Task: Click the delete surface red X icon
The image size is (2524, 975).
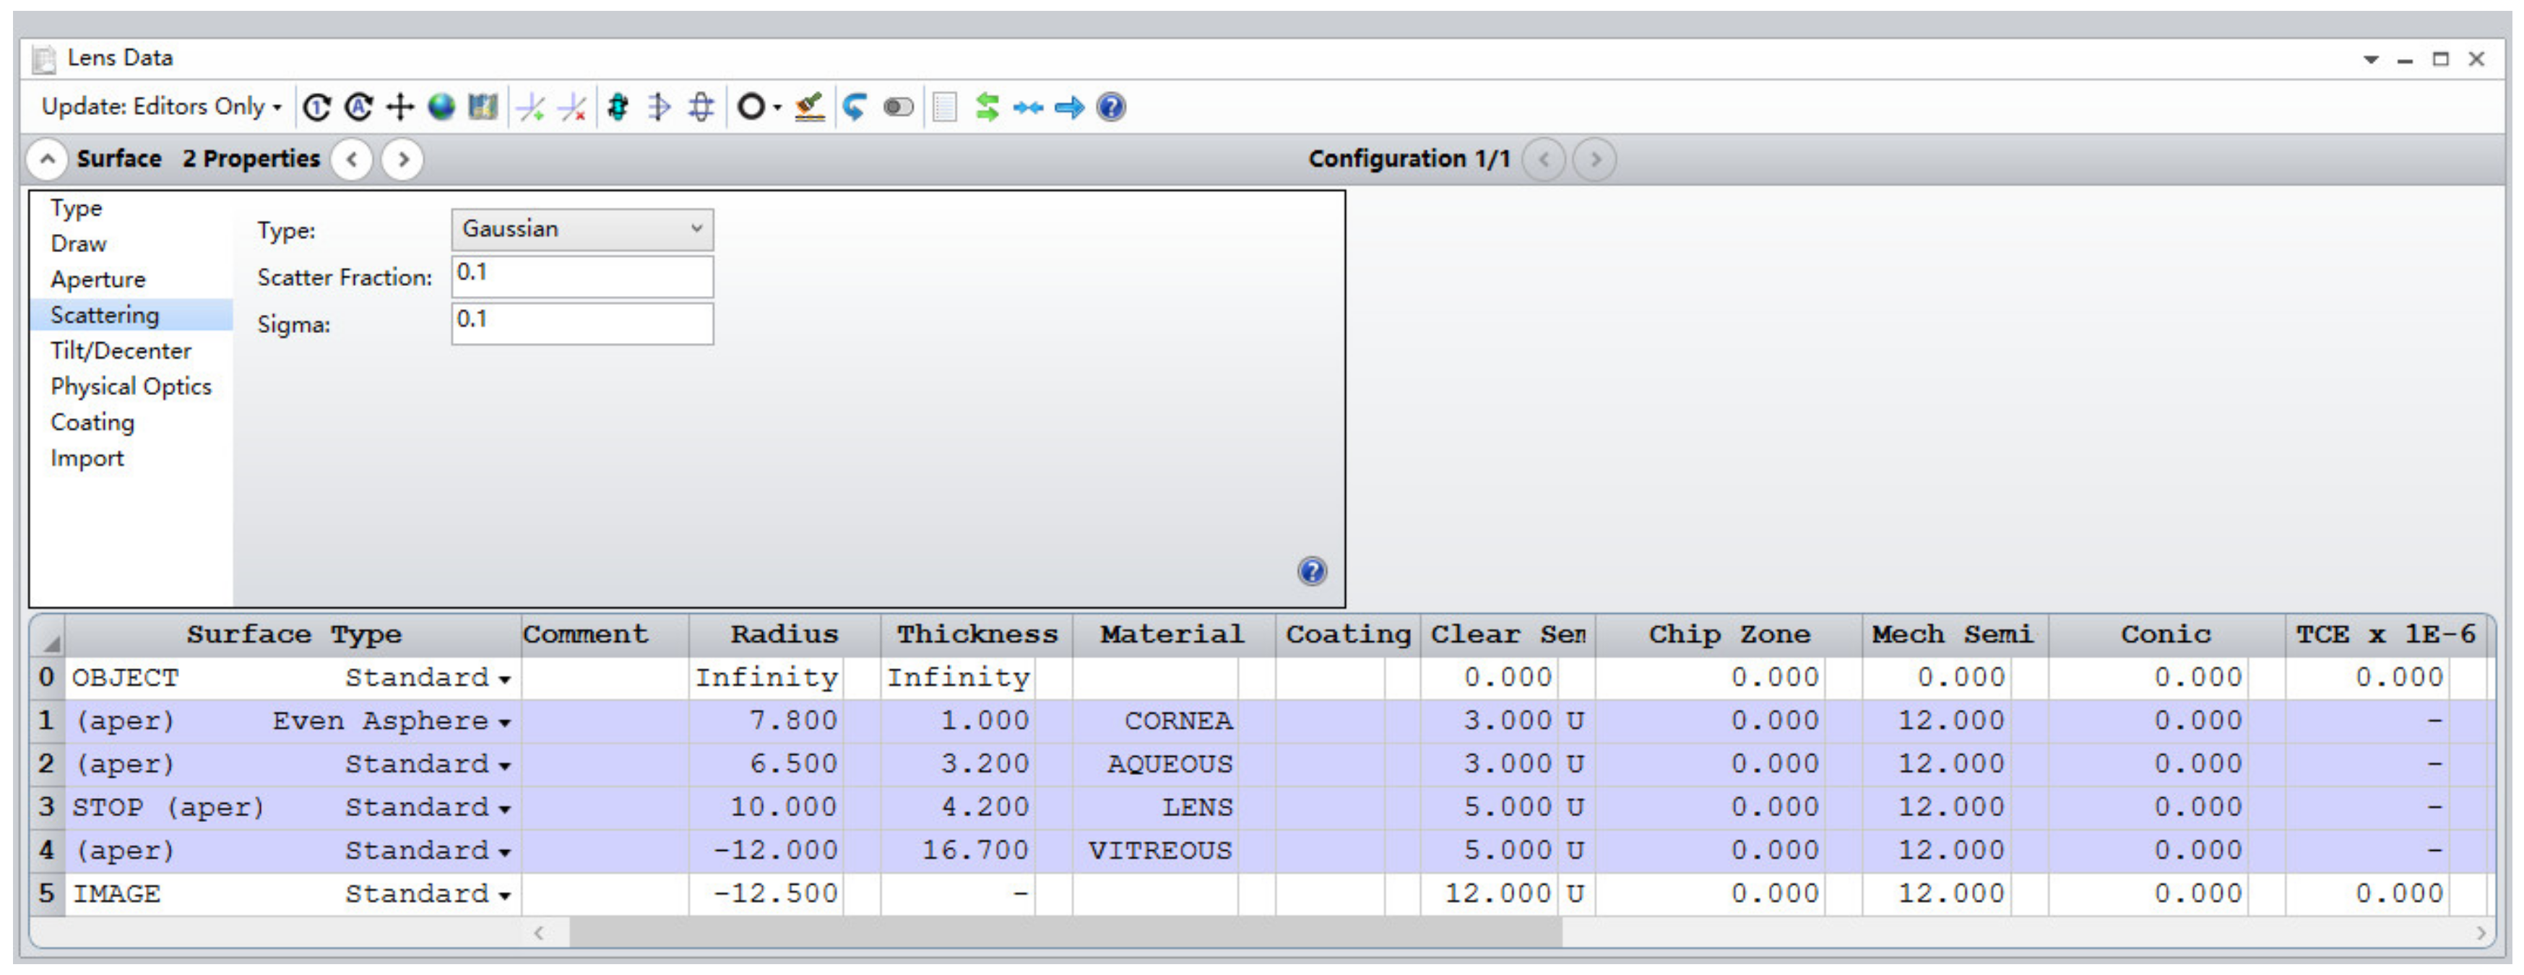Action: tap(572, 107)
